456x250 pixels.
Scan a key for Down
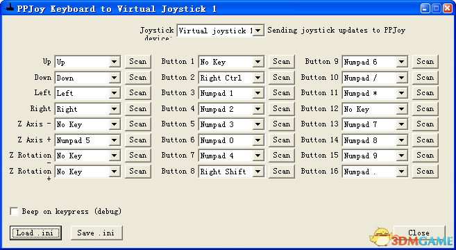pyautogui.click(x=138, y=78)
